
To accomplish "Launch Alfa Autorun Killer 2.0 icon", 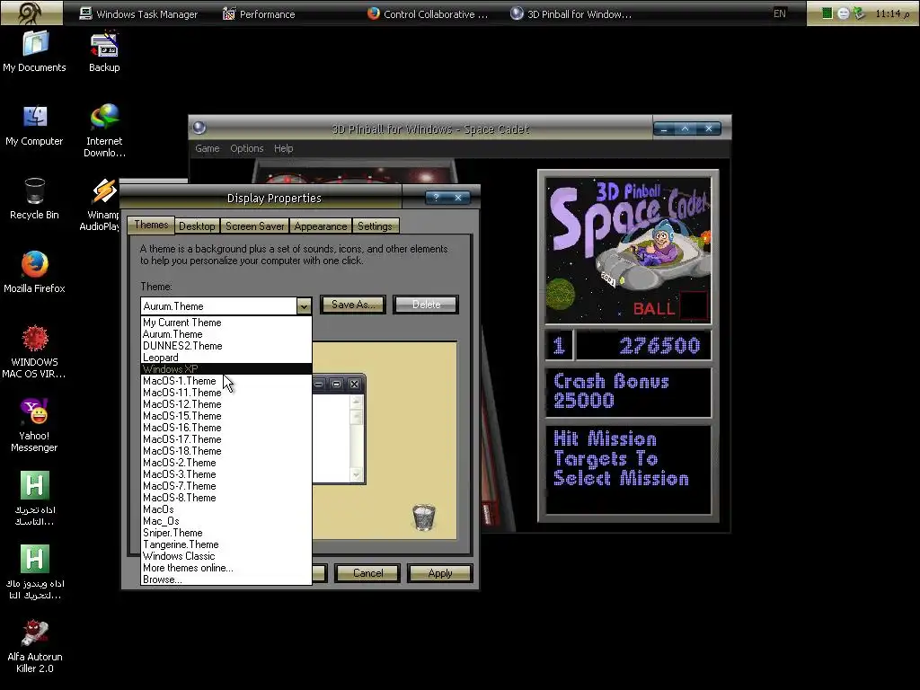I will click(x=35, y=646).
